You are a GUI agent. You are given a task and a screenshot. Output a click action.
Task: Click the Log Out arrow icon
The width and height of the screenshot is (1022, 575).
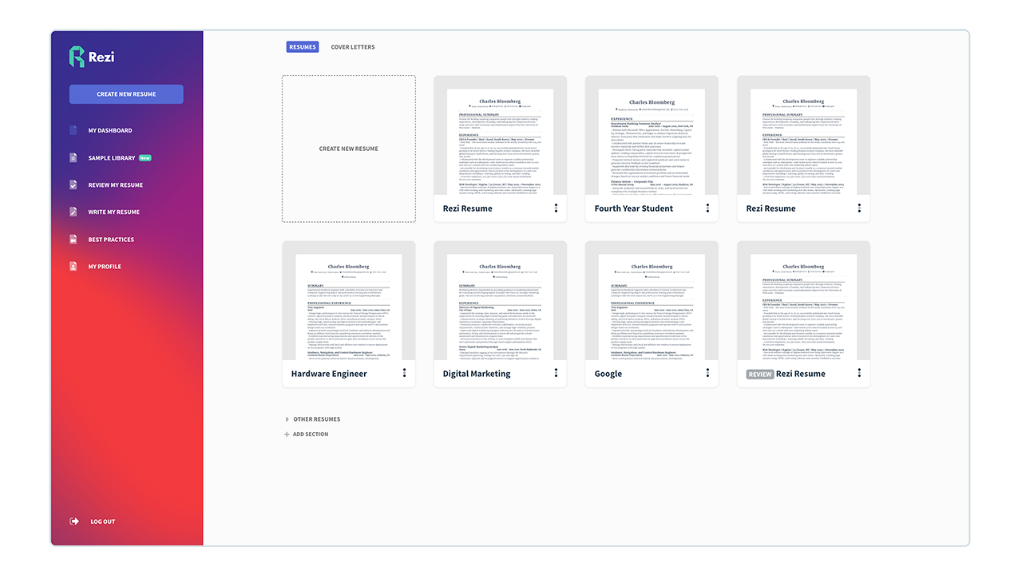[x=74, y=521]
